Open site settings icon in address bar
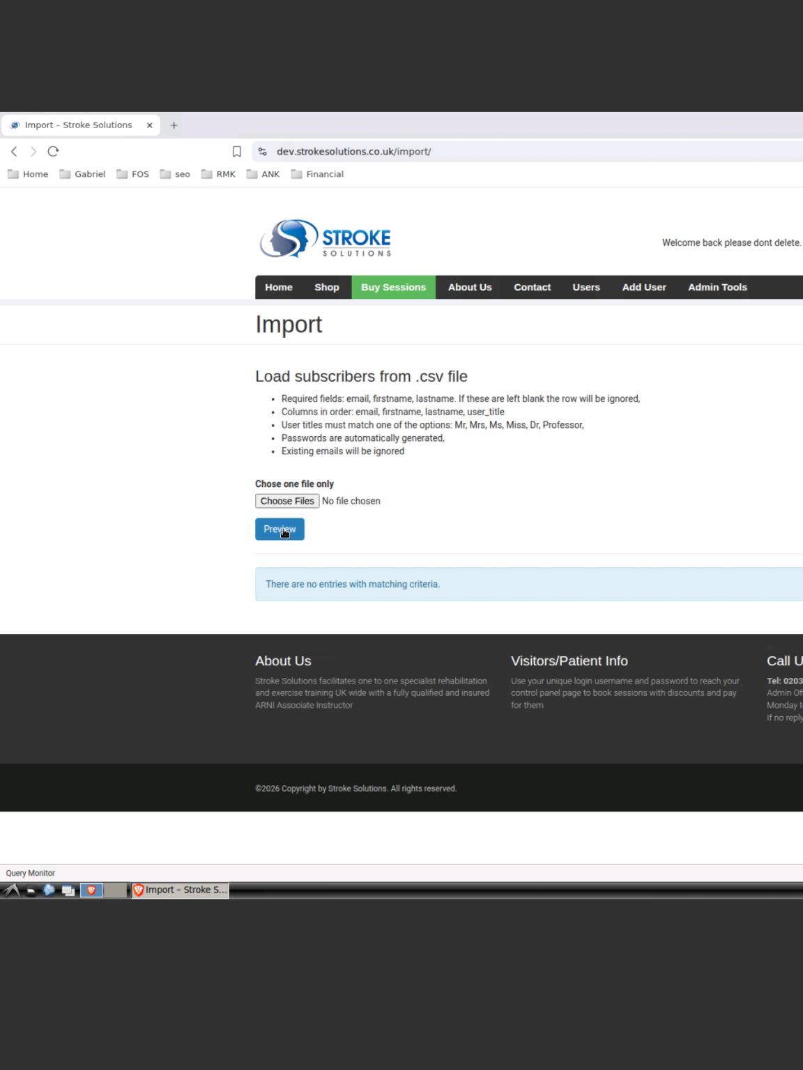The image size is (803, 1070). (263, 151)
